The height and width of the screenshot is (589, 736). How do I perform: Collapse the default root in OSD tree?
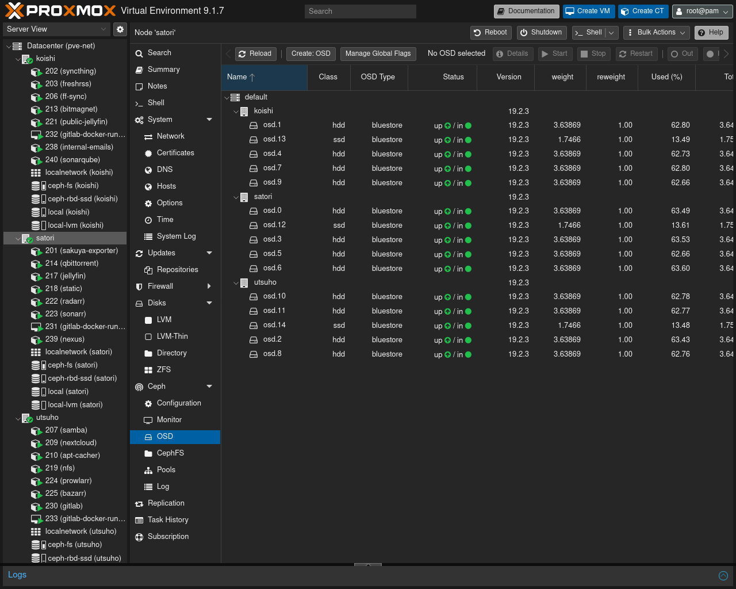pos(227,98)
